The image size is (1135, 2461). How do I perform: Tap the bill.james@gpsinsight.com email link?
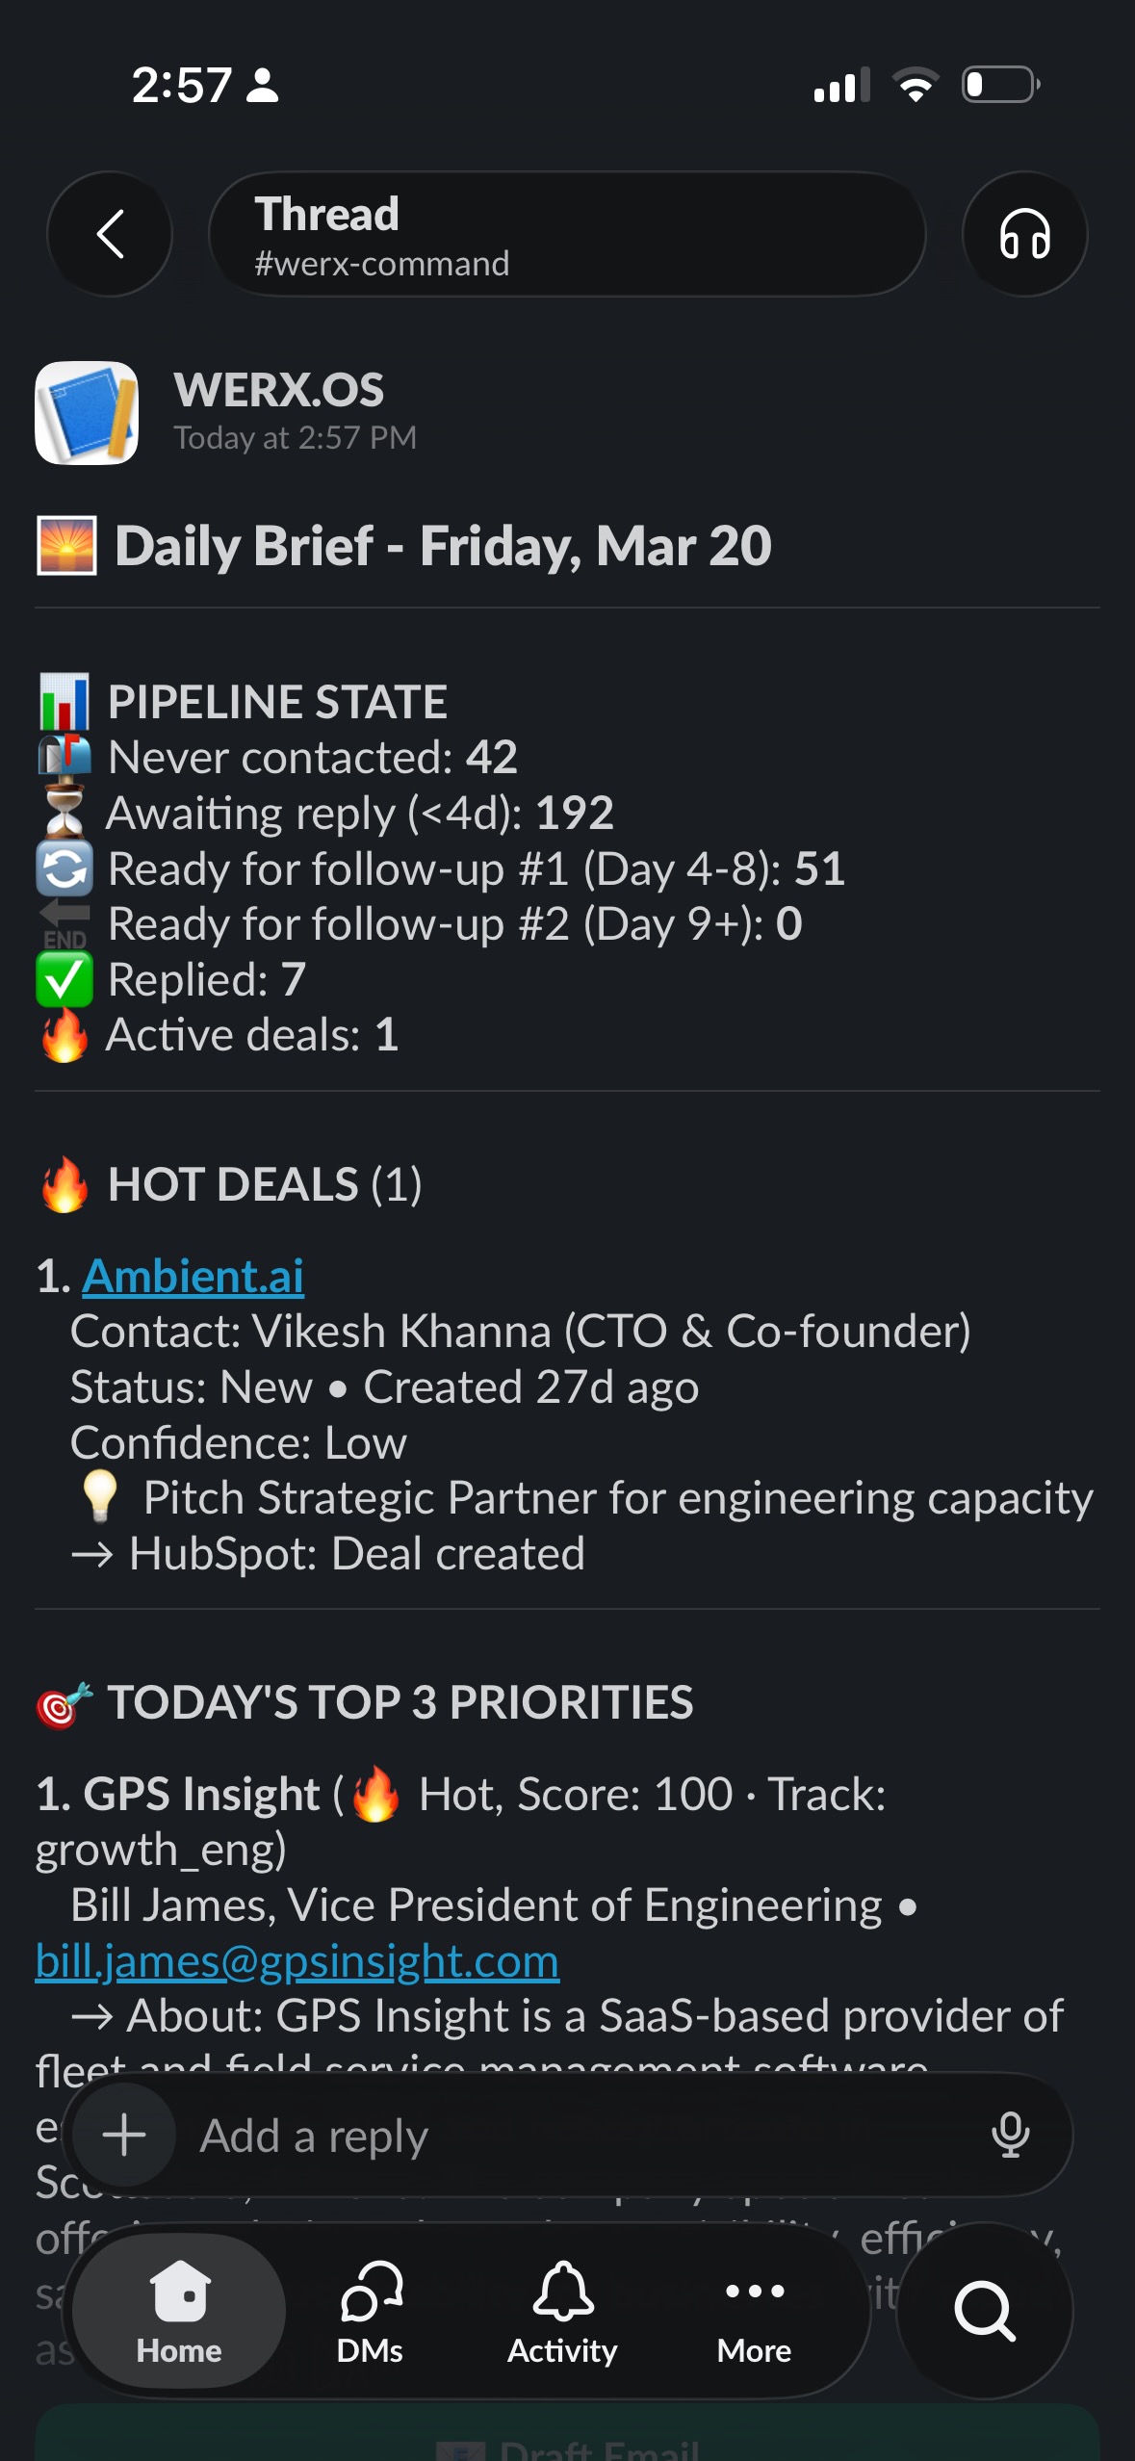pyautogui.click(x=297, y=1961)
